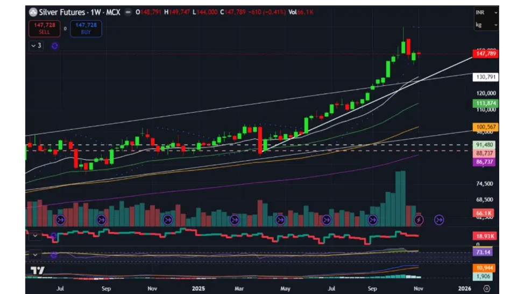Click the O148,791 open value in header
This screenshot has height=294, width=524.
click(148, 12)
